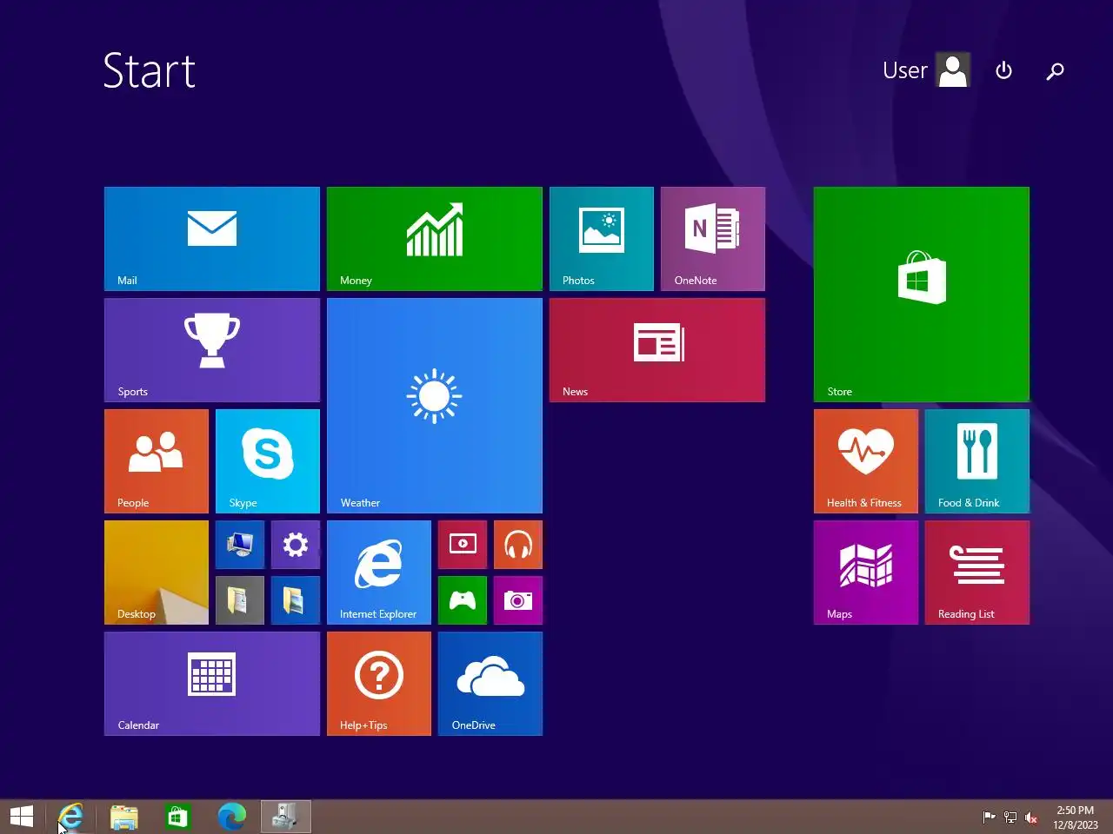
Task: Open Internet Explorer from the taskbar
Action: (x=70, y=817)
